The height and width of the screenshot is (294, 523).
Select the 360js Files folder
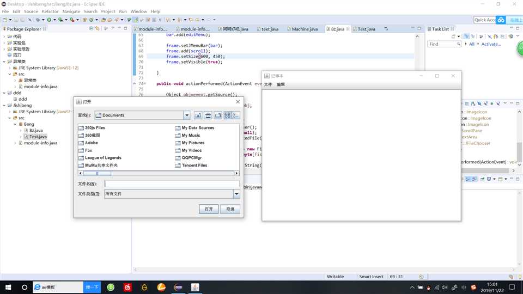click(x=92, y=127)
